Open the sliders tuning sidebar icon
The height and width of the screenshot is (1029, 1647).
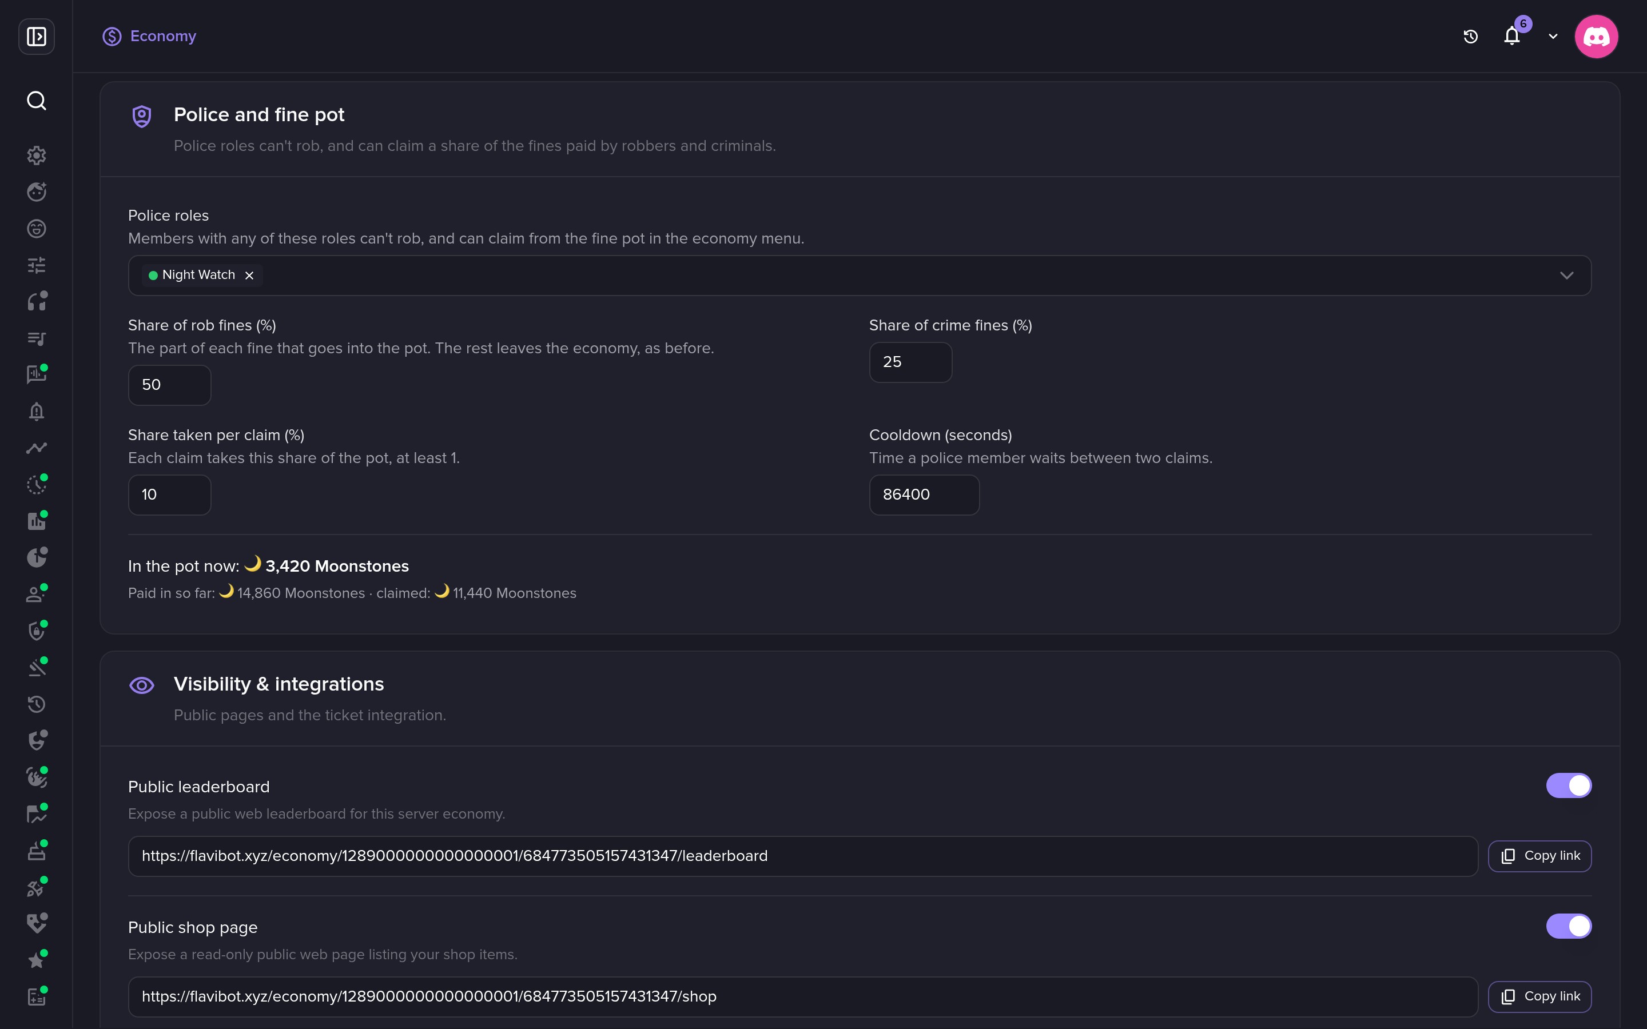36,265
